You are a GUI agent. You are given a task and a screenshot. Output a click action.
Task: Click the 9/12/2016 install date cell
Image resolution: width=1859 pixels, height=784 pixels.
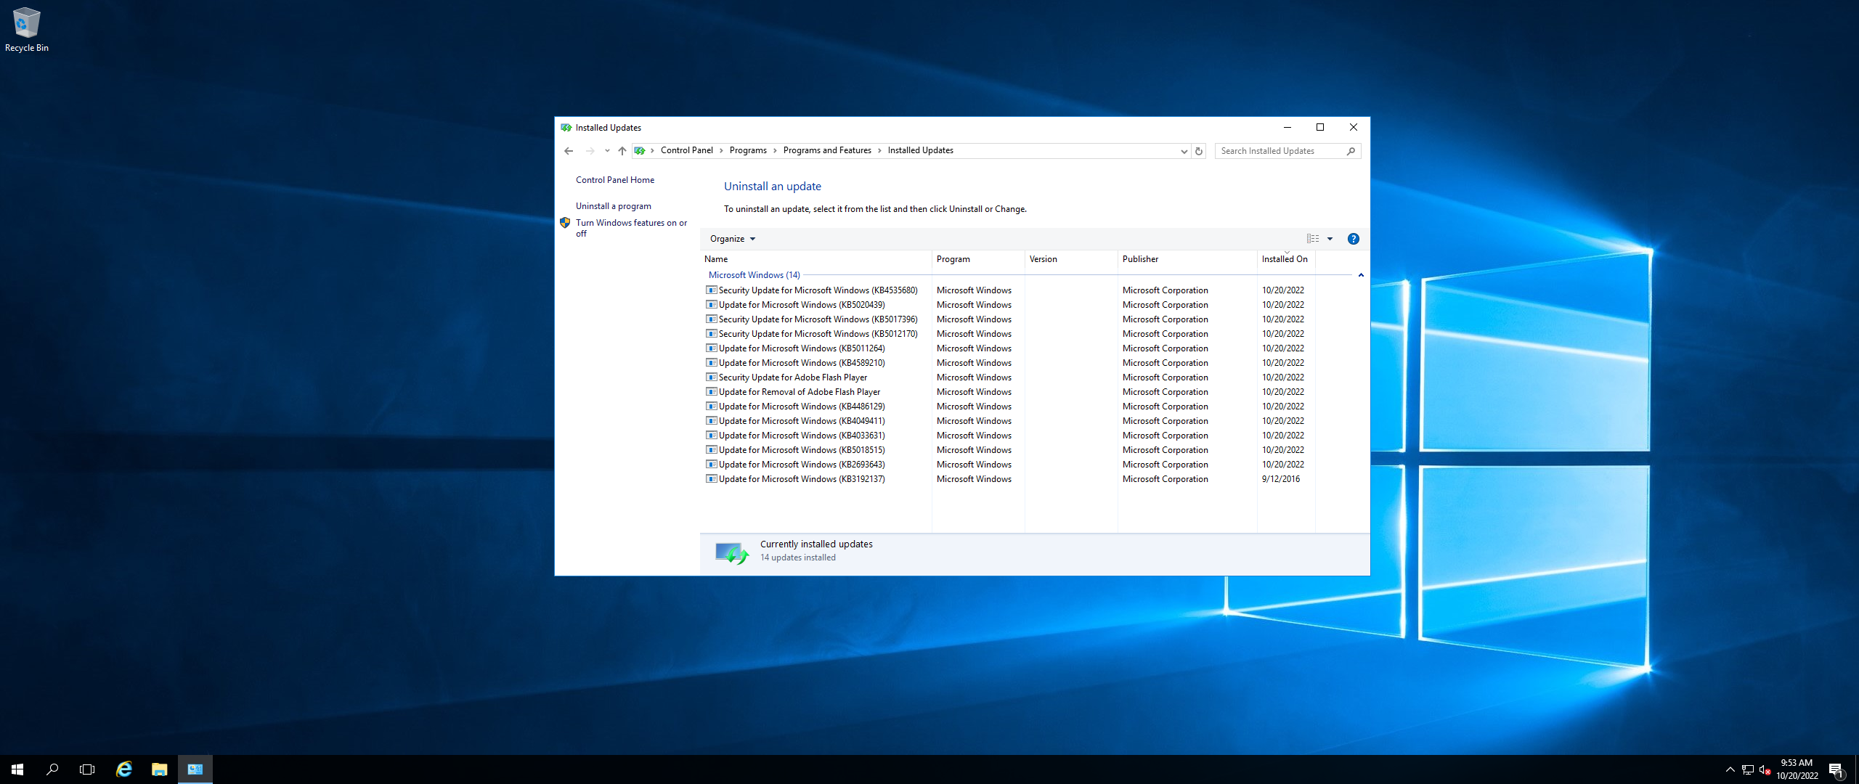pyautogui.click(x=1281, y=479)
